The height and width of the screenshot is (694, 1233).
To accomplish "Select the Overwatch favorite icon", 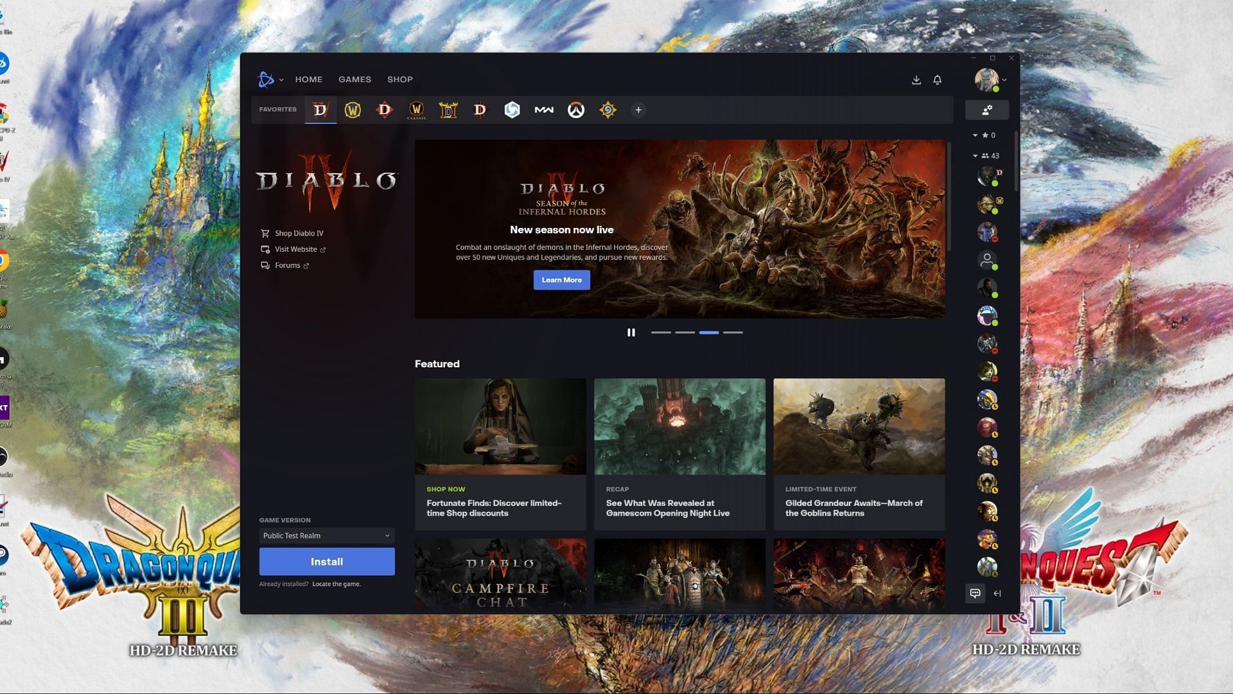I will coord(575,110).
